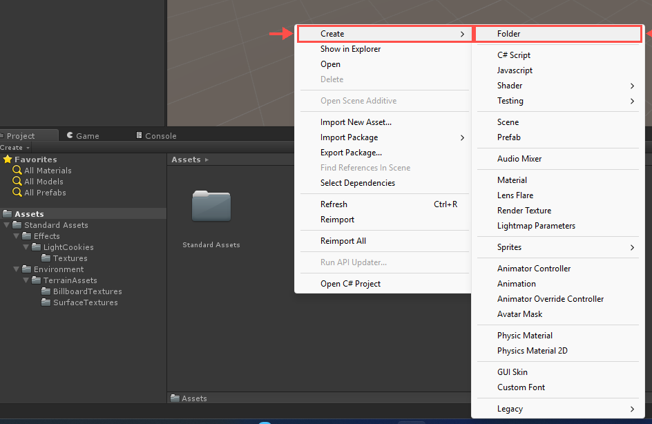
Task: Collapse the LightCookies tree node
Action: (26, 247)
